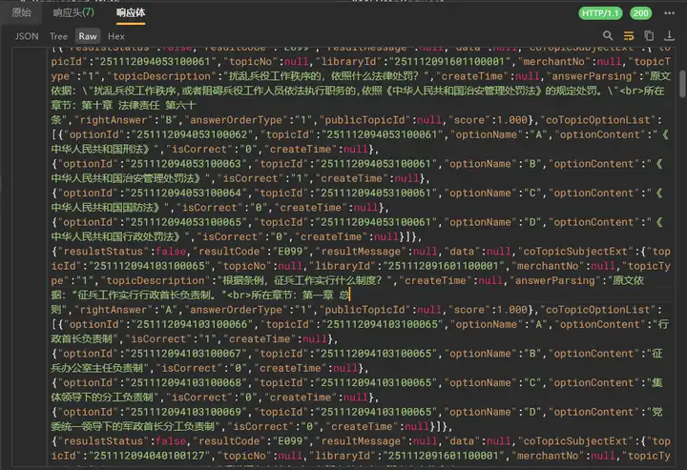The width and height of the screenshot is (687, 470).
Task: Switch to the 响应头(7) tab
Action: pos(73,12)
